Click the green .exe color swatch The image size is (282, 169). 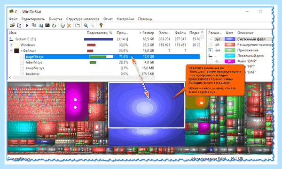tap(230, 50)
